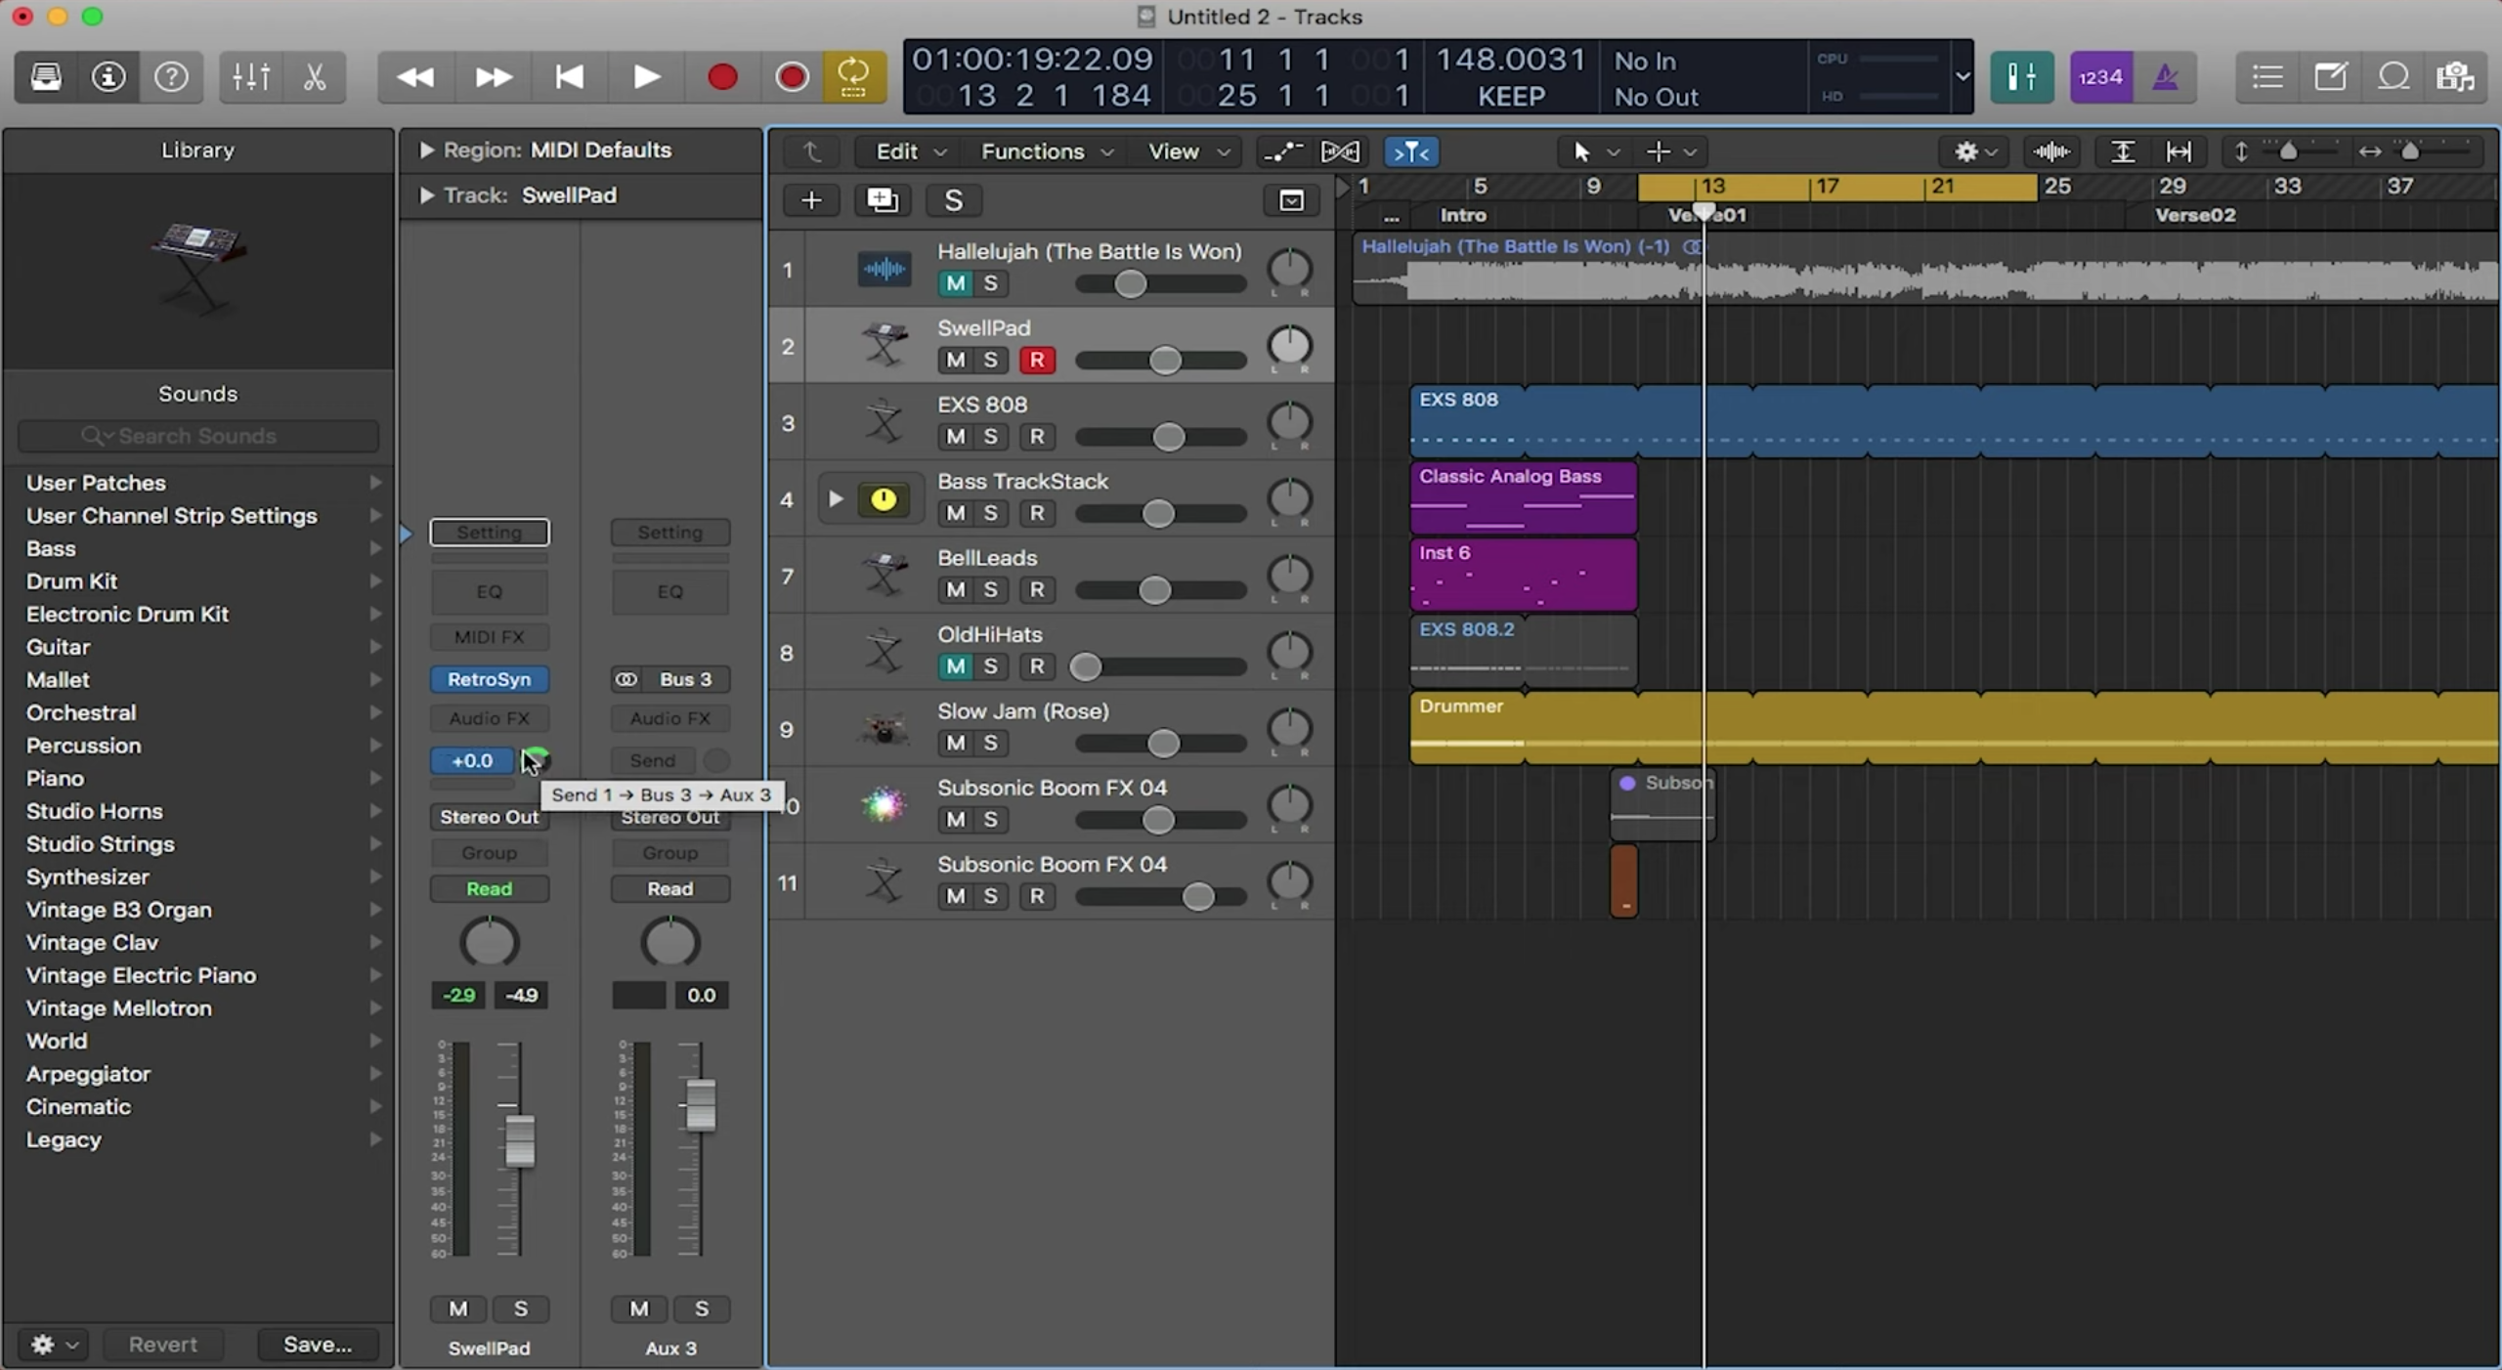The width and height of the screenshot is (2502, 1370).
Task: Click the Library Save button
Action: (x=318, y=1345)
